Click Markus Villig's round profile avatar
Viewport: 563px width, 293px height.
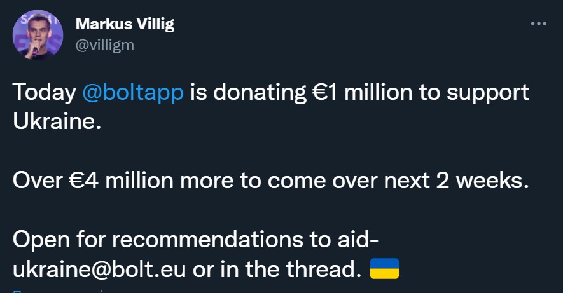38,35
